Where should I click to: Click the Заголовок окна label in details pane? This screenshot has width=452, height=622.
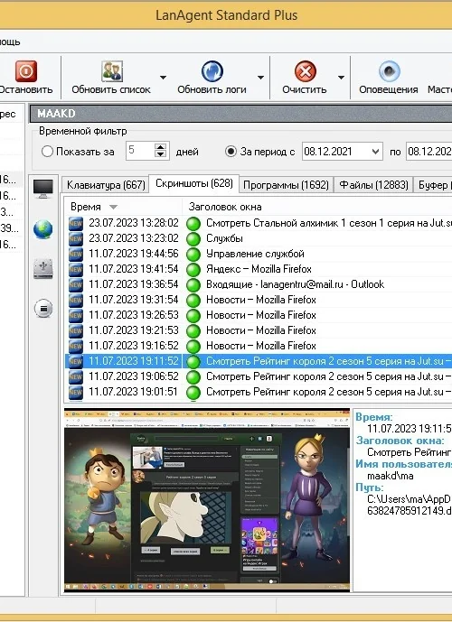click(400, 441)
